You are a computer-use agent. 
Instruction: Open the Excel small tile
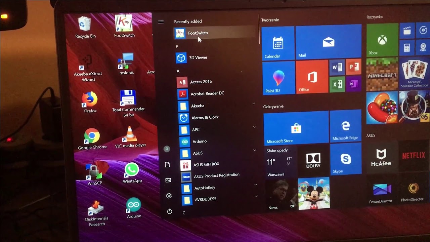(x=337, y=84)
